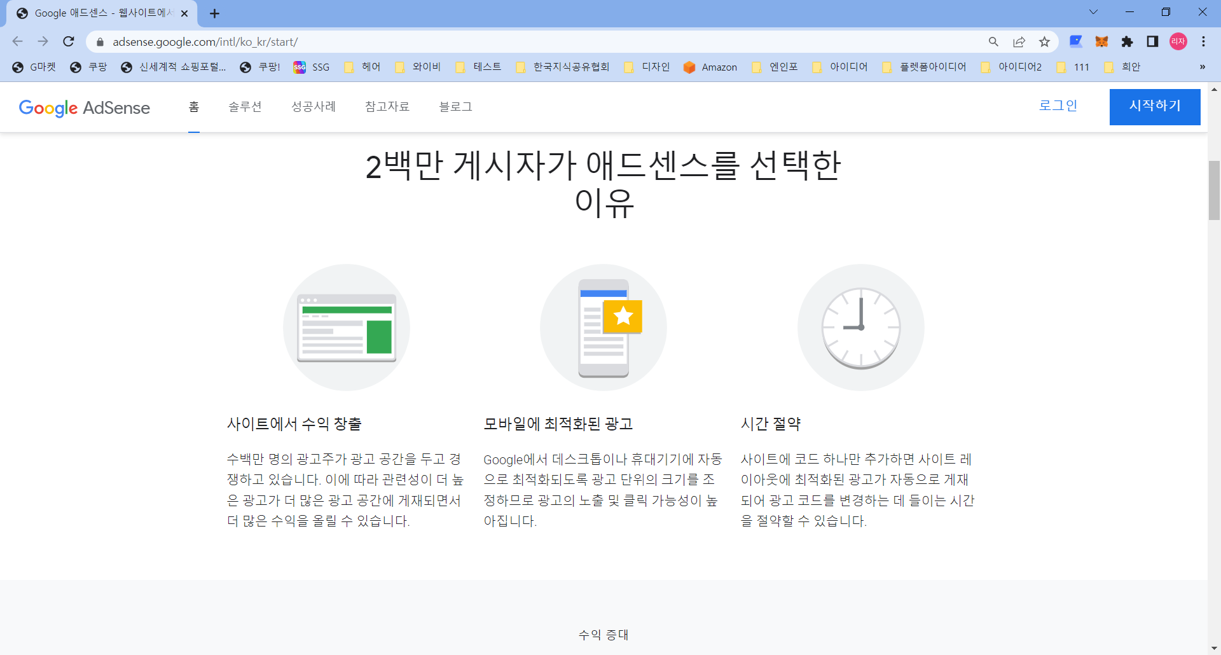Show more bookmarks with the » chevron
Screen dimensions: 1221x655
(1202, 67)
